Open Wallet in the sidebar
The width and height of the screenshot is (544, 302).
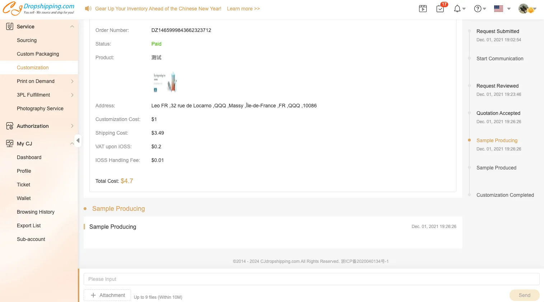click(x=24, y=198)
